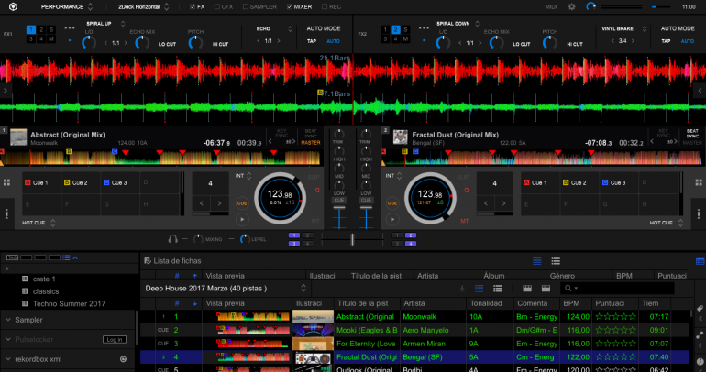This screenshot has height=372, width=706.
Task: Open the PERFORMANCE mode dropdown
Action: (67, 6)
